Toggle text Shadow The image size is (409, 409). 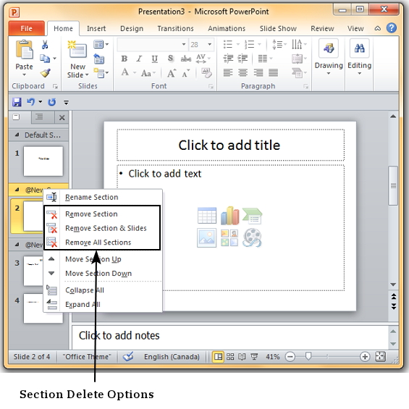tap(170, 58)
